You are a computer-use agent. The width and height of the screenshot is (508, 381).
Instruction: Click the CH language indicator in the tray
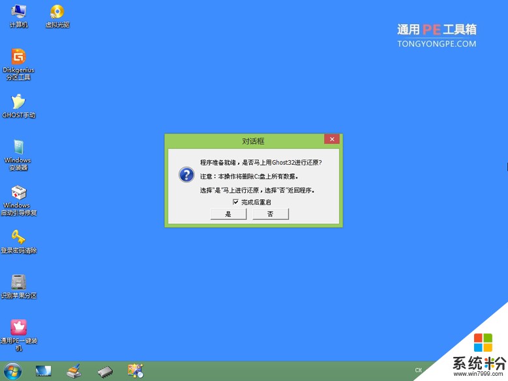click(418, 371)
